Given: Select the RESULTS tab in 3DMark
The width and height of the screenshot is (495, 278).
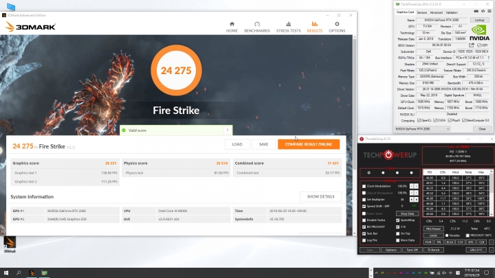Looking at the screenshot, I should (x=314, y=27).
